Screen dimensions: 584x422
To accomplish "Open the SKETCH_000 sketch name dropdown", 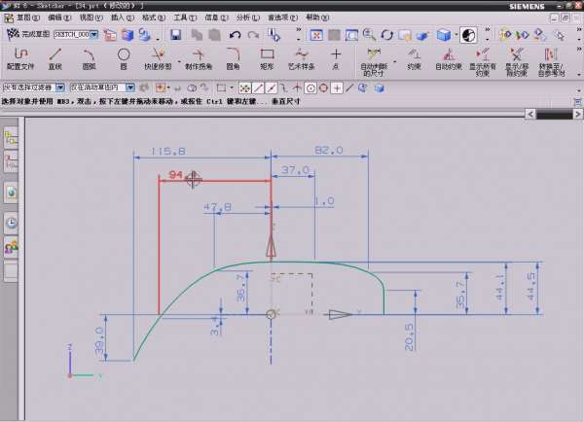I will click(94, 35).
